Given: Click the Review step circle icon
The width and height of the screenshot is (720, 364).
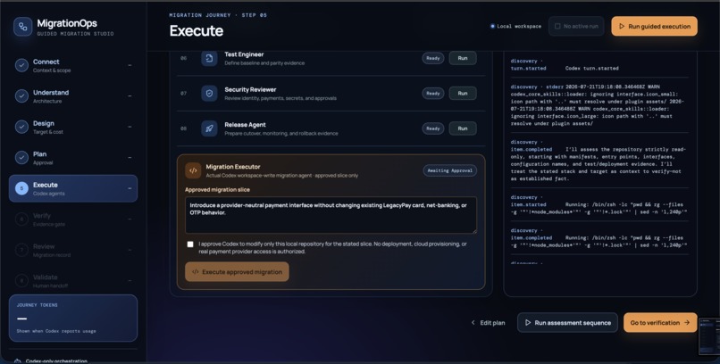Looking at the screenshot, I should (x=21, y=250).
